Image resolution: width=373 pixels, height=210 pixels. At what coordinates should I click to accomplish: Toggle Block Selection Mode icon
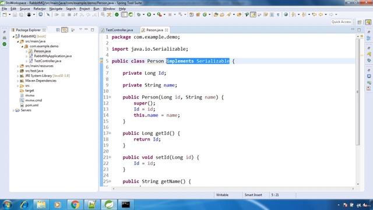coord(272,15)
